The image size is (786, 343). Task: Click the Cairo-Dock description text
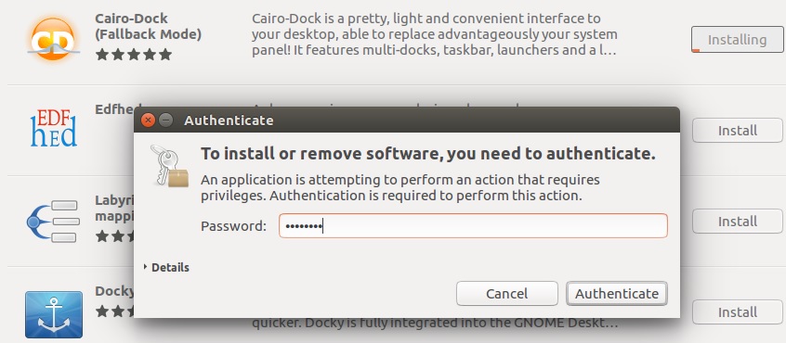[x=435, y=34]
